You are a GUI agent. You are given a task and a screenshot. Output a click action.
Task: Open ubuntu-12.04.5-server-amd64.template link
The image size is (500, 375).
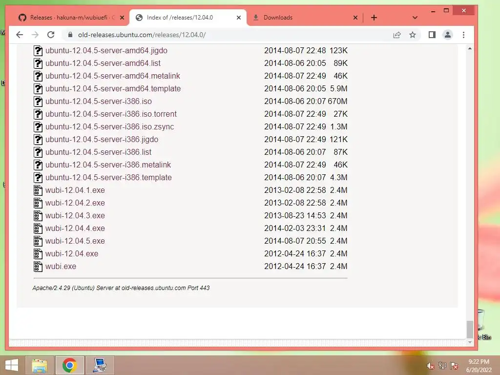(113, 89)
